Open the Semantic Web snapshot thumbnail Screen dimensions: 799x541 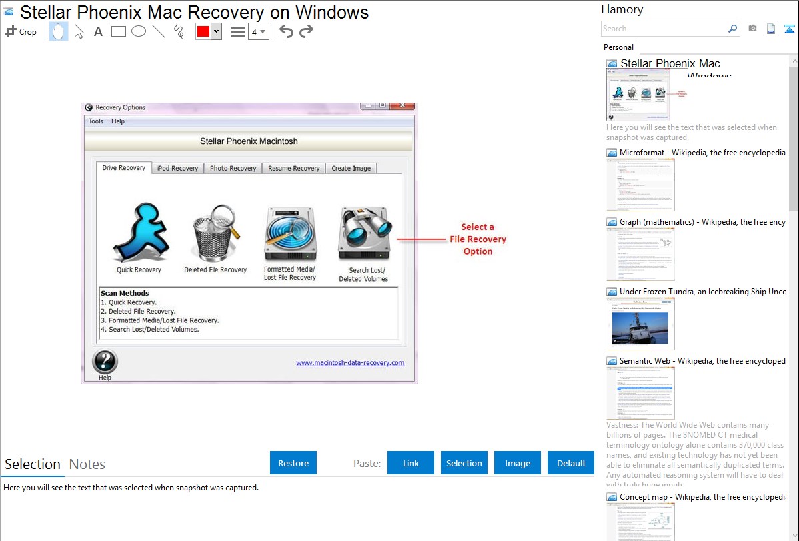[640, 393]
